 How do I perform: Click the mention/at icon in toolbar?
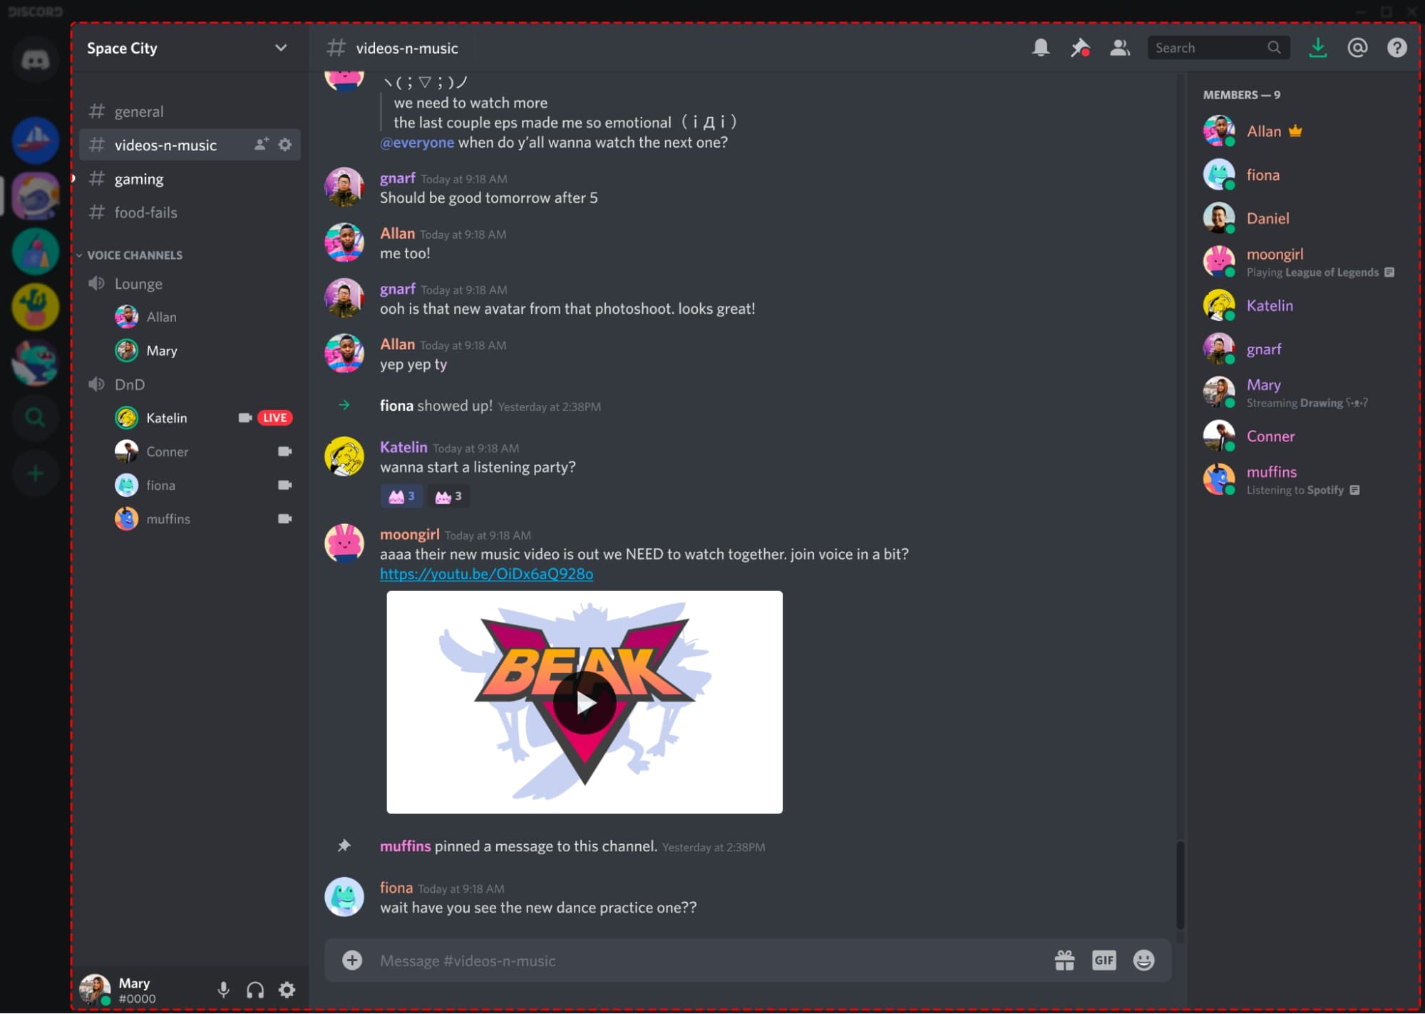pos(1358,47)
